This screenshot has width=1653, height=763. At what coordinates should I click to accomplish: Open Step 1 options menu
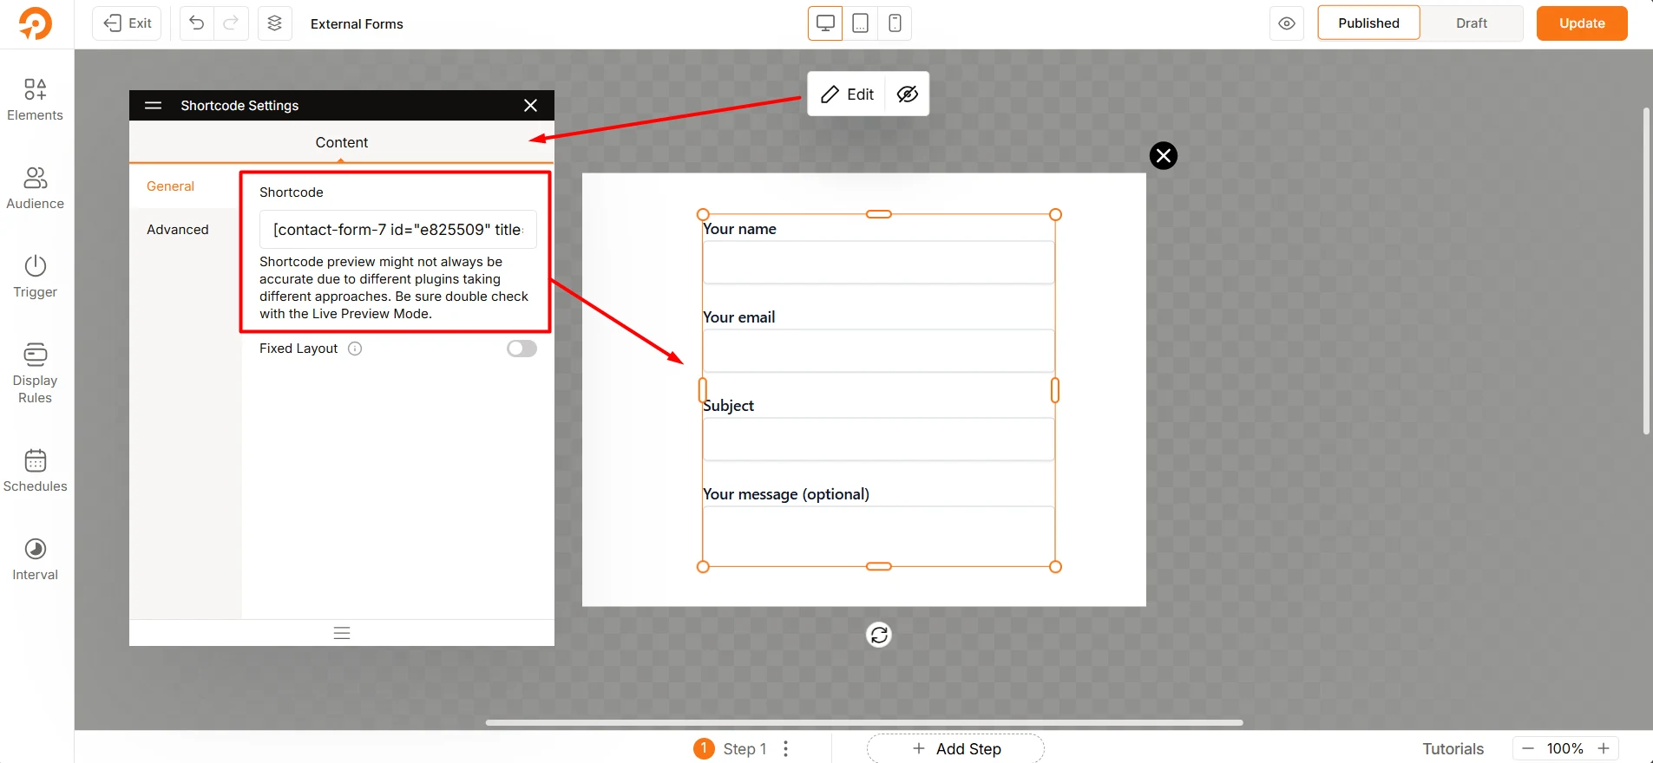point(785,748)
